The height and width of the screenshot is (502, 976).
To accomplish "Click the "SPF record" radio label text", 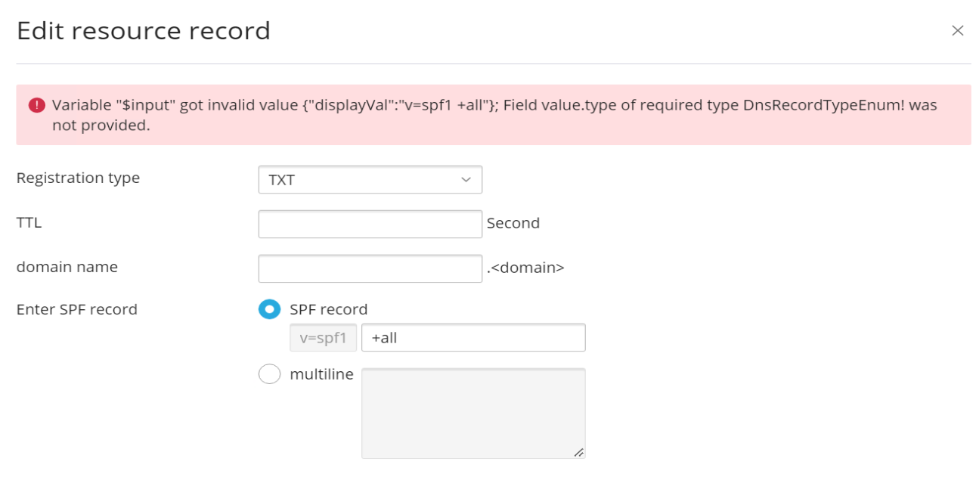I will (x=329, y=309).
